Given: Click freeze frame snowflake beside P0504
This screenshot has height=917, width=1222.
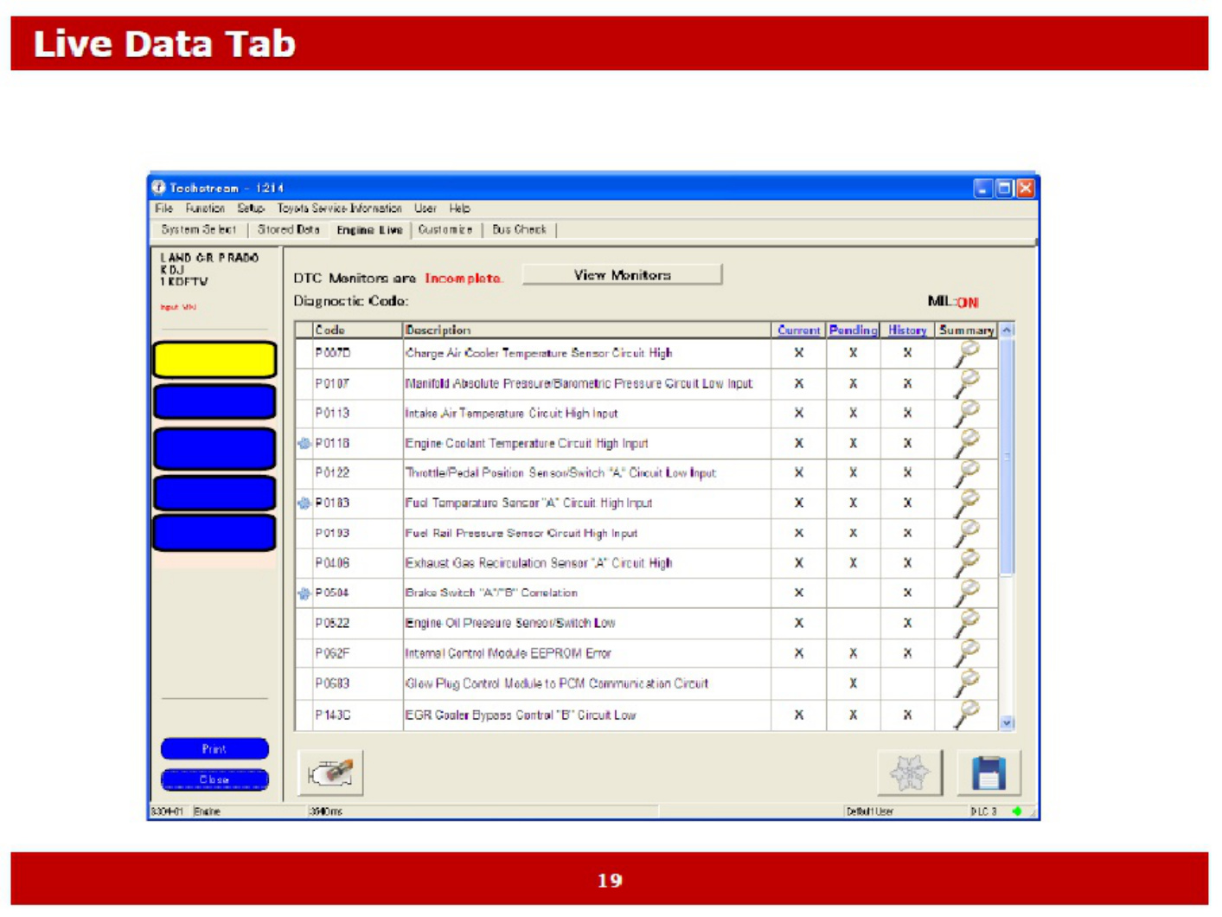Looking at the screenshot, I should pyautogui.click(x=304, y=593).
